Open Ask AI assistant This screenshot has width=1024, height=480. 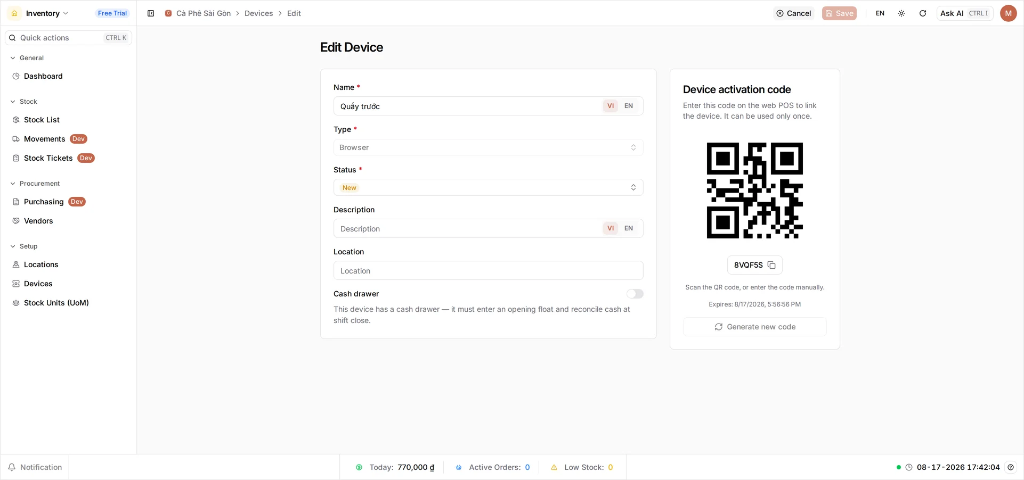coord(964,13)
